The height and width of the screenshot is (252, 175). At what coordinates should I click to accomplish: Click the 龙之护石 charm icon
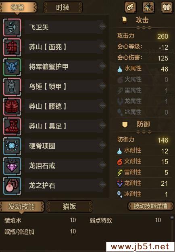click(x=12, y=186)
